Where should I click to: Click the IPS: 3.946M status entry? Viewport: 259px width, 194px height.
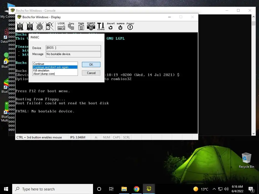click(79, 137)
